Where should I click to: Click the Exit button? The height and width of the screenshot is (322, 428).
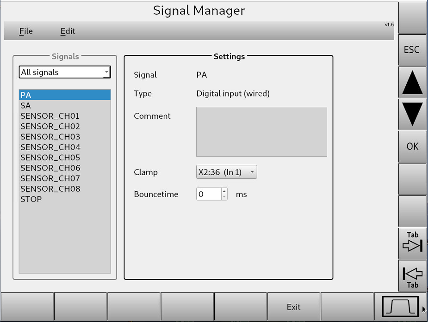(x=293, y=306)
